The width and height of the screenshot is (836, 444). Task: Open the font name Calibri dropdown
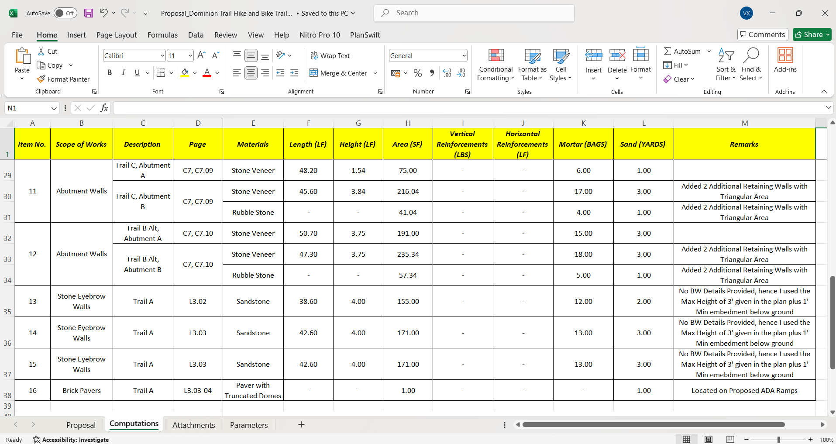tap(162, 55)
